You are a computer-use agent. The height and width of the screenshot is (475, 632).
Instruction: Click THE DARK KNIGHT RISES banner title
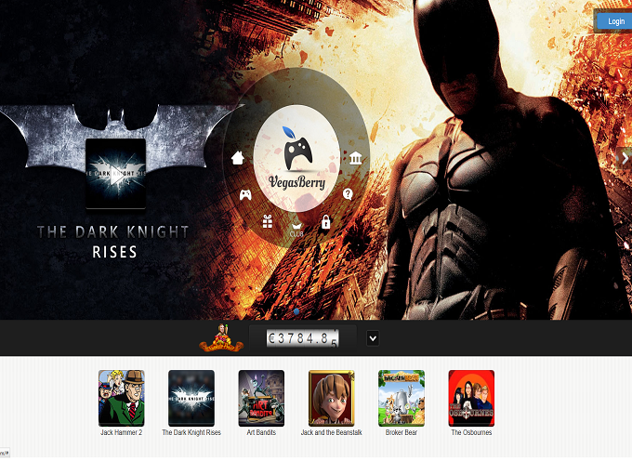pyautogui.click(x=113, y=242)
